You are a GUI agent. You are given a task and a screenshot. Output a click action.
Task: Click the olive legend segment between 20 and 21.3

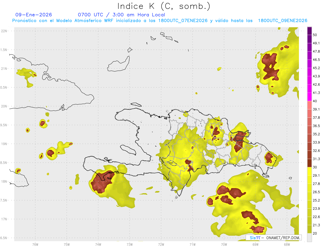(310, 229)
